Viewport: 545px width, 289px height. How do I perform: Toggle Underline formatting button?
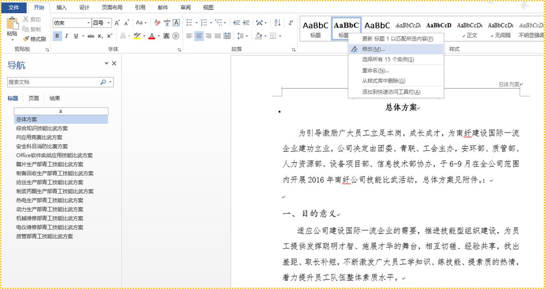(76, 36)
